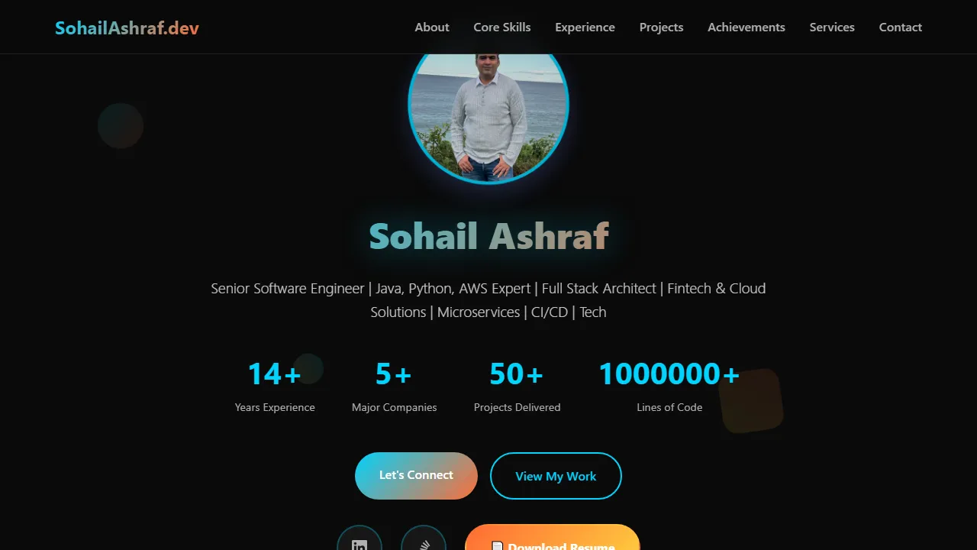Click the Sohail Ashraf heading
This screenshot has height=550, width=977.
488,236
